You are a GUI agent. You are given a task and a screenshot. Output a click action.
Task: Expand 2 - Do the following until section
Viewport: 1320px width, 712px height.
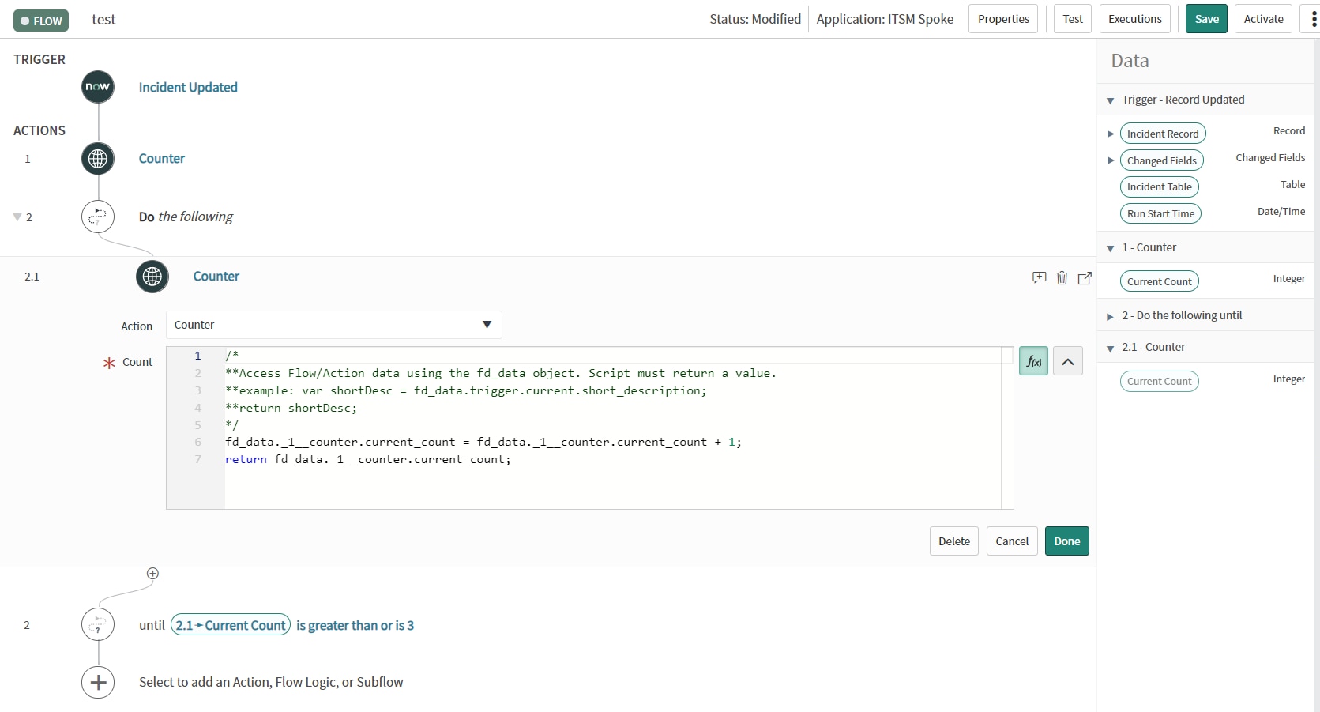click(1110, 316)
